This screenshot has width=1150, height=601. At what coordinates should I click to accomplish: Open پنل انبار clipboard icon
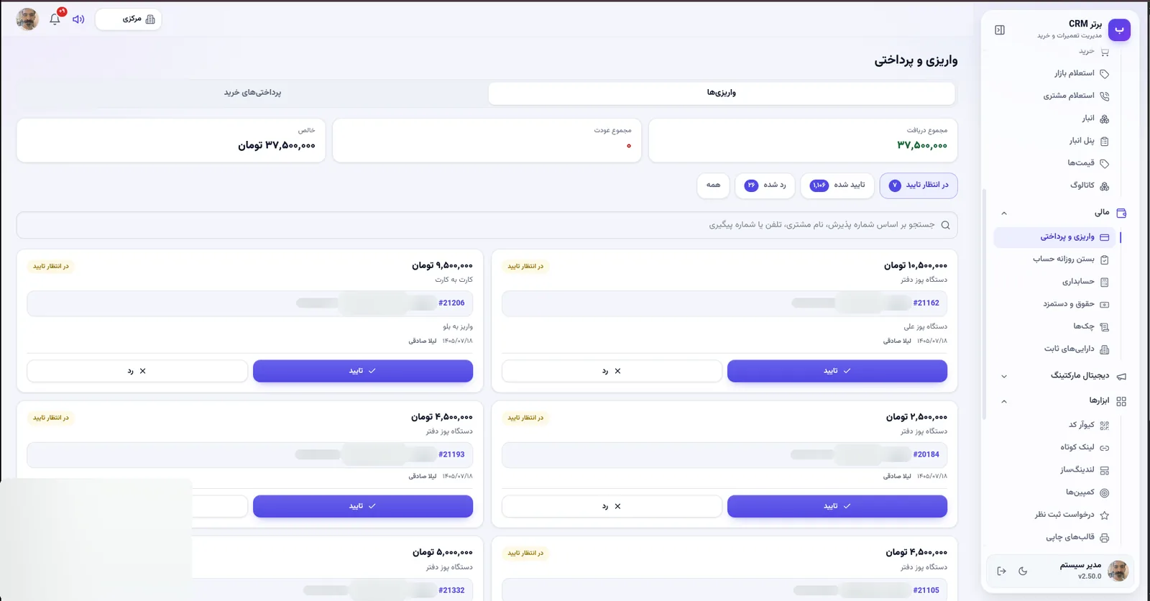point(1104,141)
